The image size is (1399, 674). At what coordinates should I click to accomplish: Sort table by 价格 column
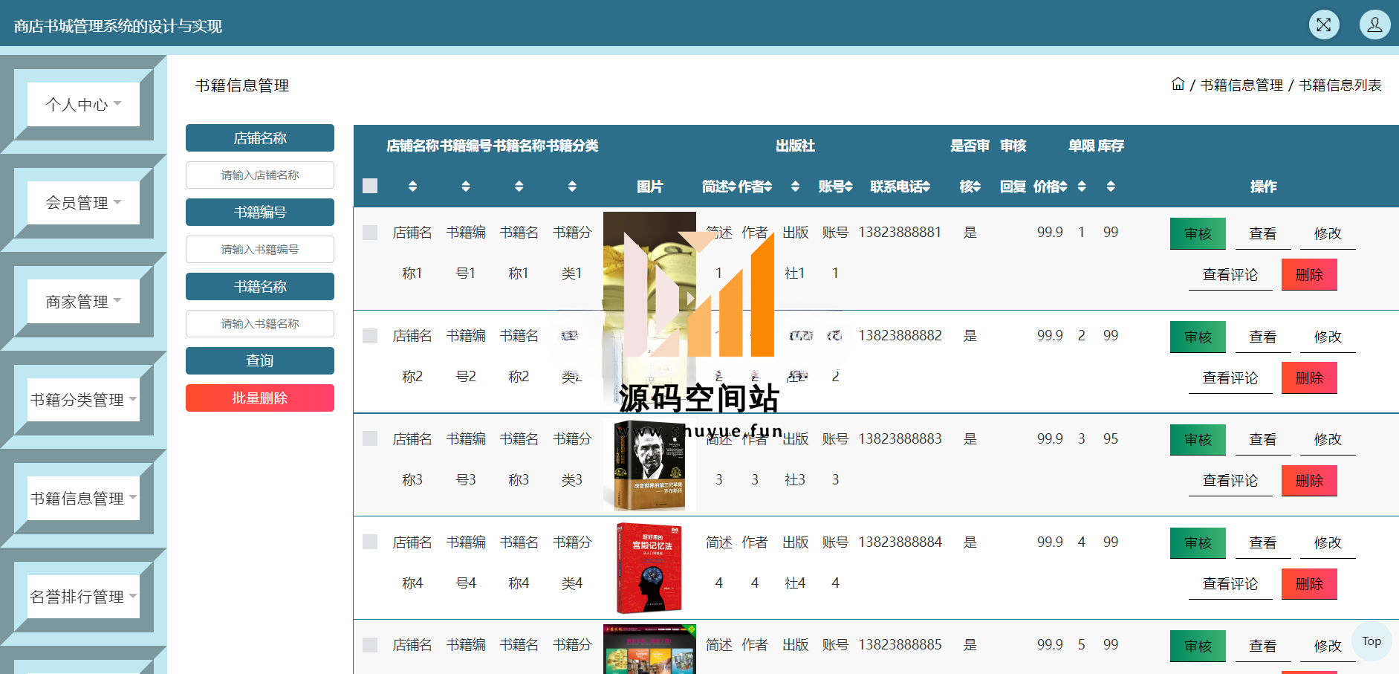click(1063, 187)
